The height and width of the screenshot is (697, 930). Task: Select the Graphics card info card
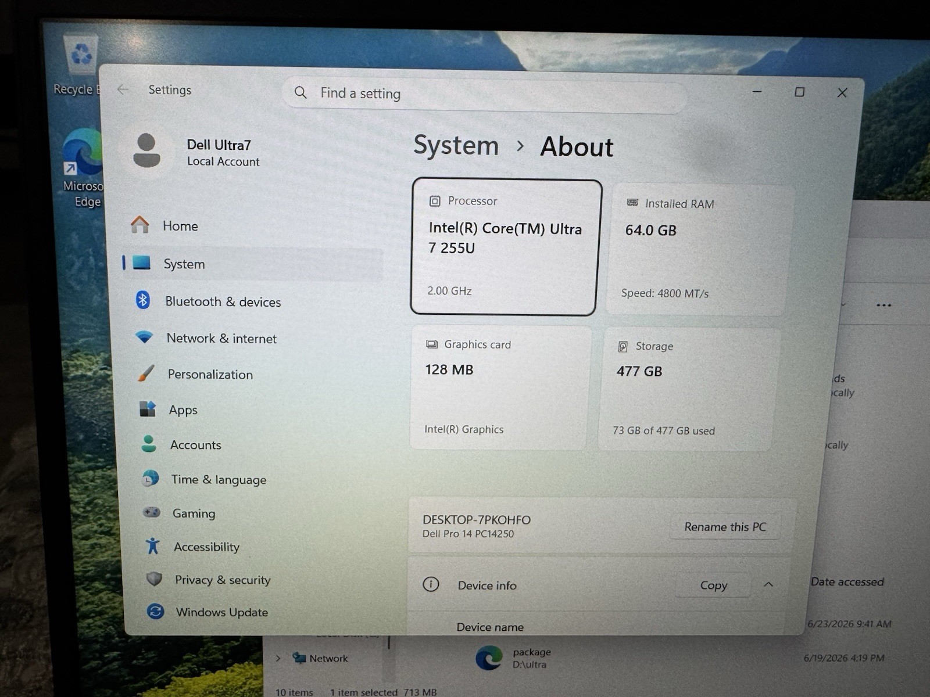[x=500, y=387]
